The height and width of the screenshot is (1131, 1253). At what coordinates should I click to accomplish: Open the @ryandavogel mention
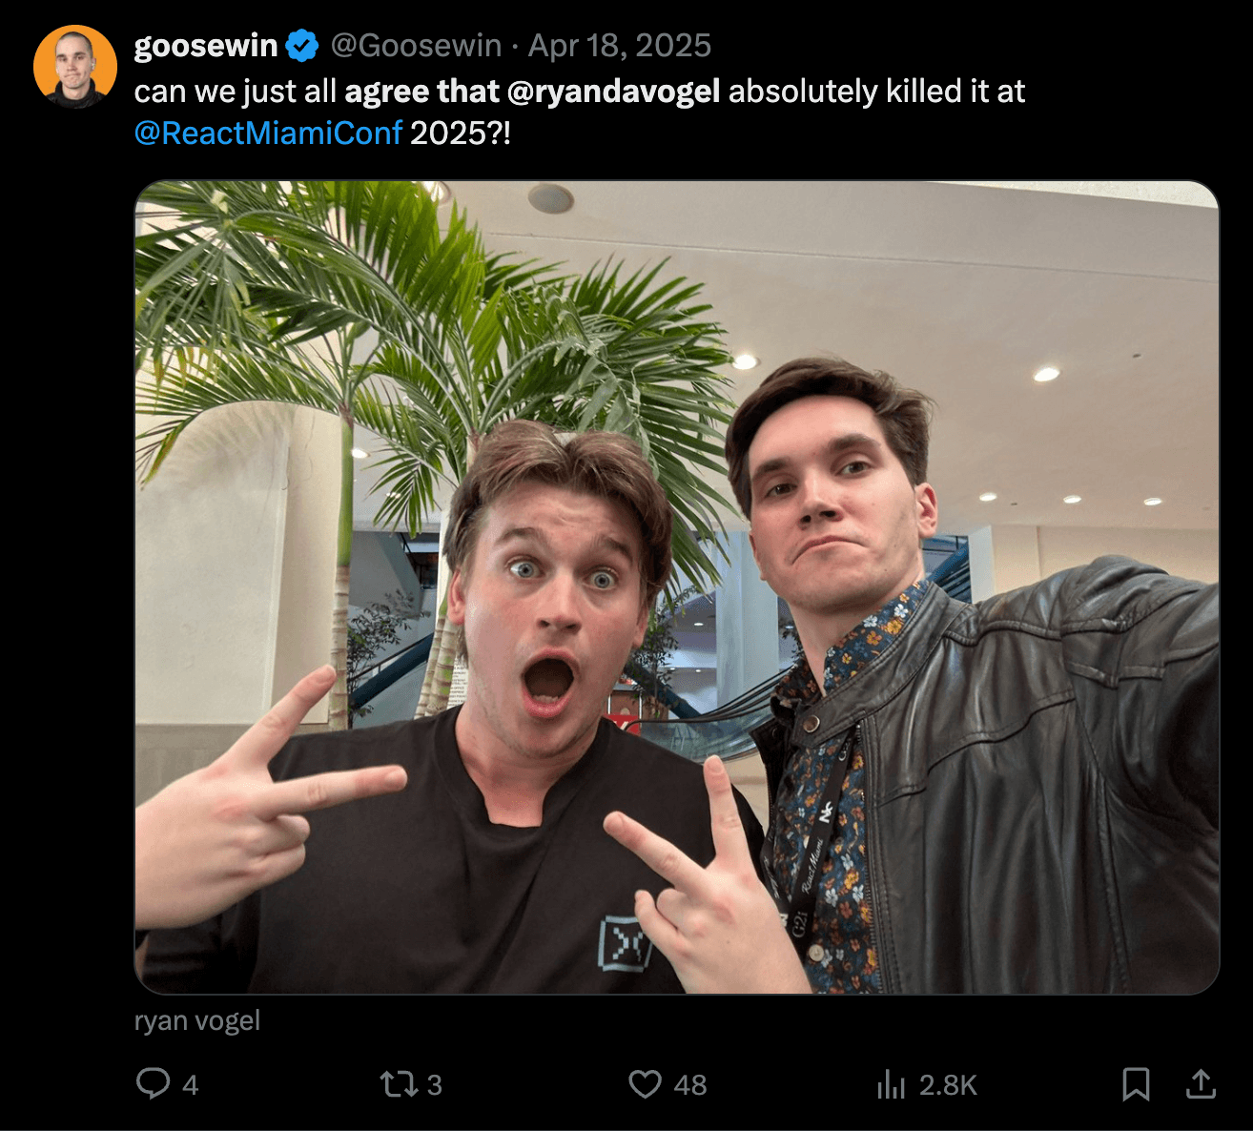[x=613, y=92]
